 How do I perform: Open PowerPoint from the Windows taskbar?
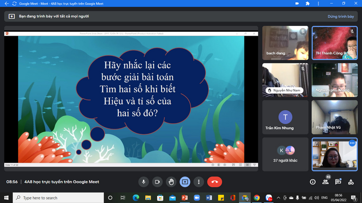coord(185,198)
